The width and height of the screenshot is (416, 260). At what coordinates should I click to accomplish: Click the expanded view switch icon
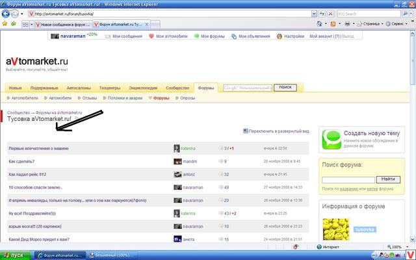point(246,131)
